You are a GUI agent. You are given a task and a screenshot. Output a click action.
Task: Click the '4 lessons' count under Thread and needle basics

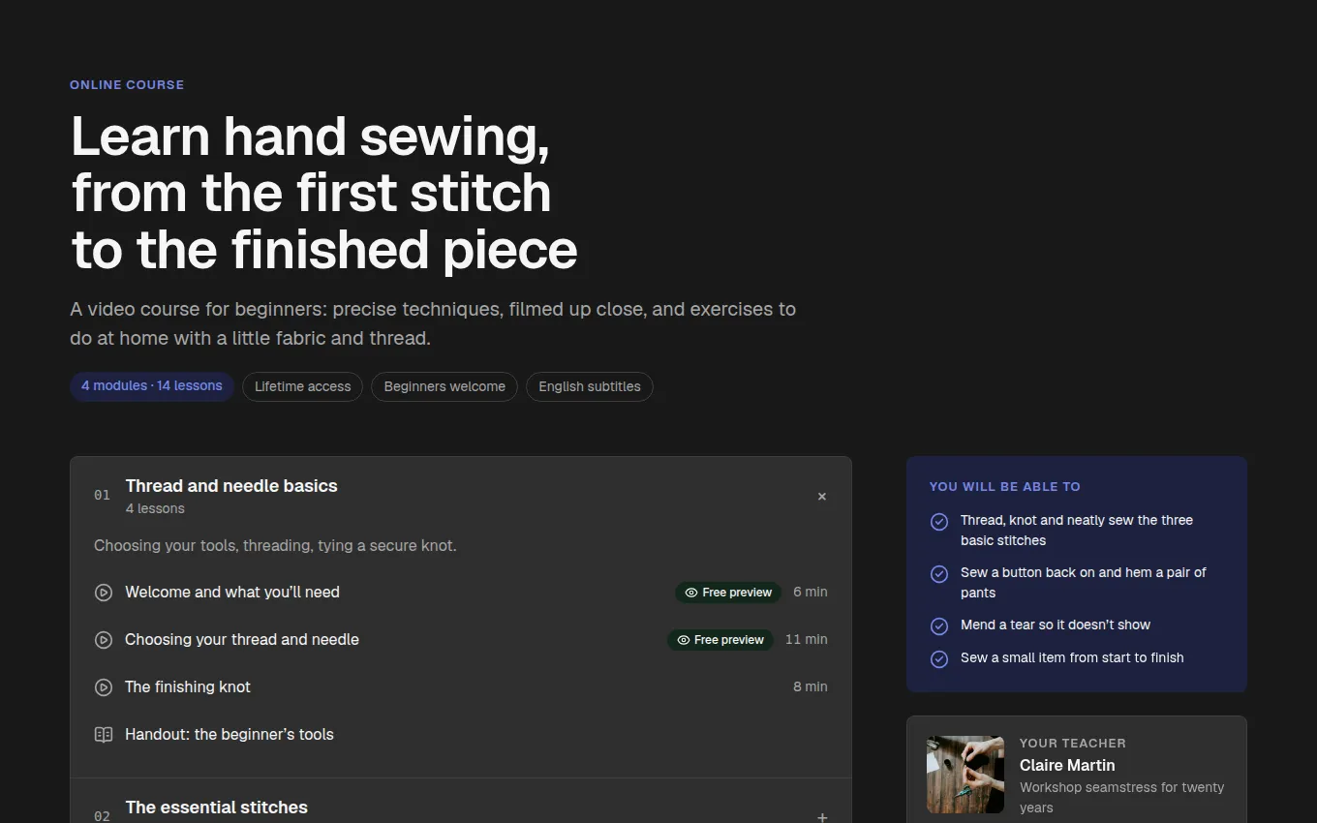point(155,509)
